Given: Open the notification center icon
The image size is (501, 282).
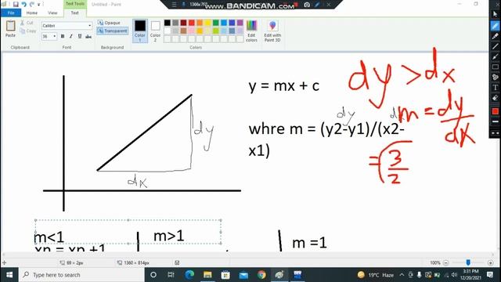Looking at the screenshot, I should tap(490, 275).
